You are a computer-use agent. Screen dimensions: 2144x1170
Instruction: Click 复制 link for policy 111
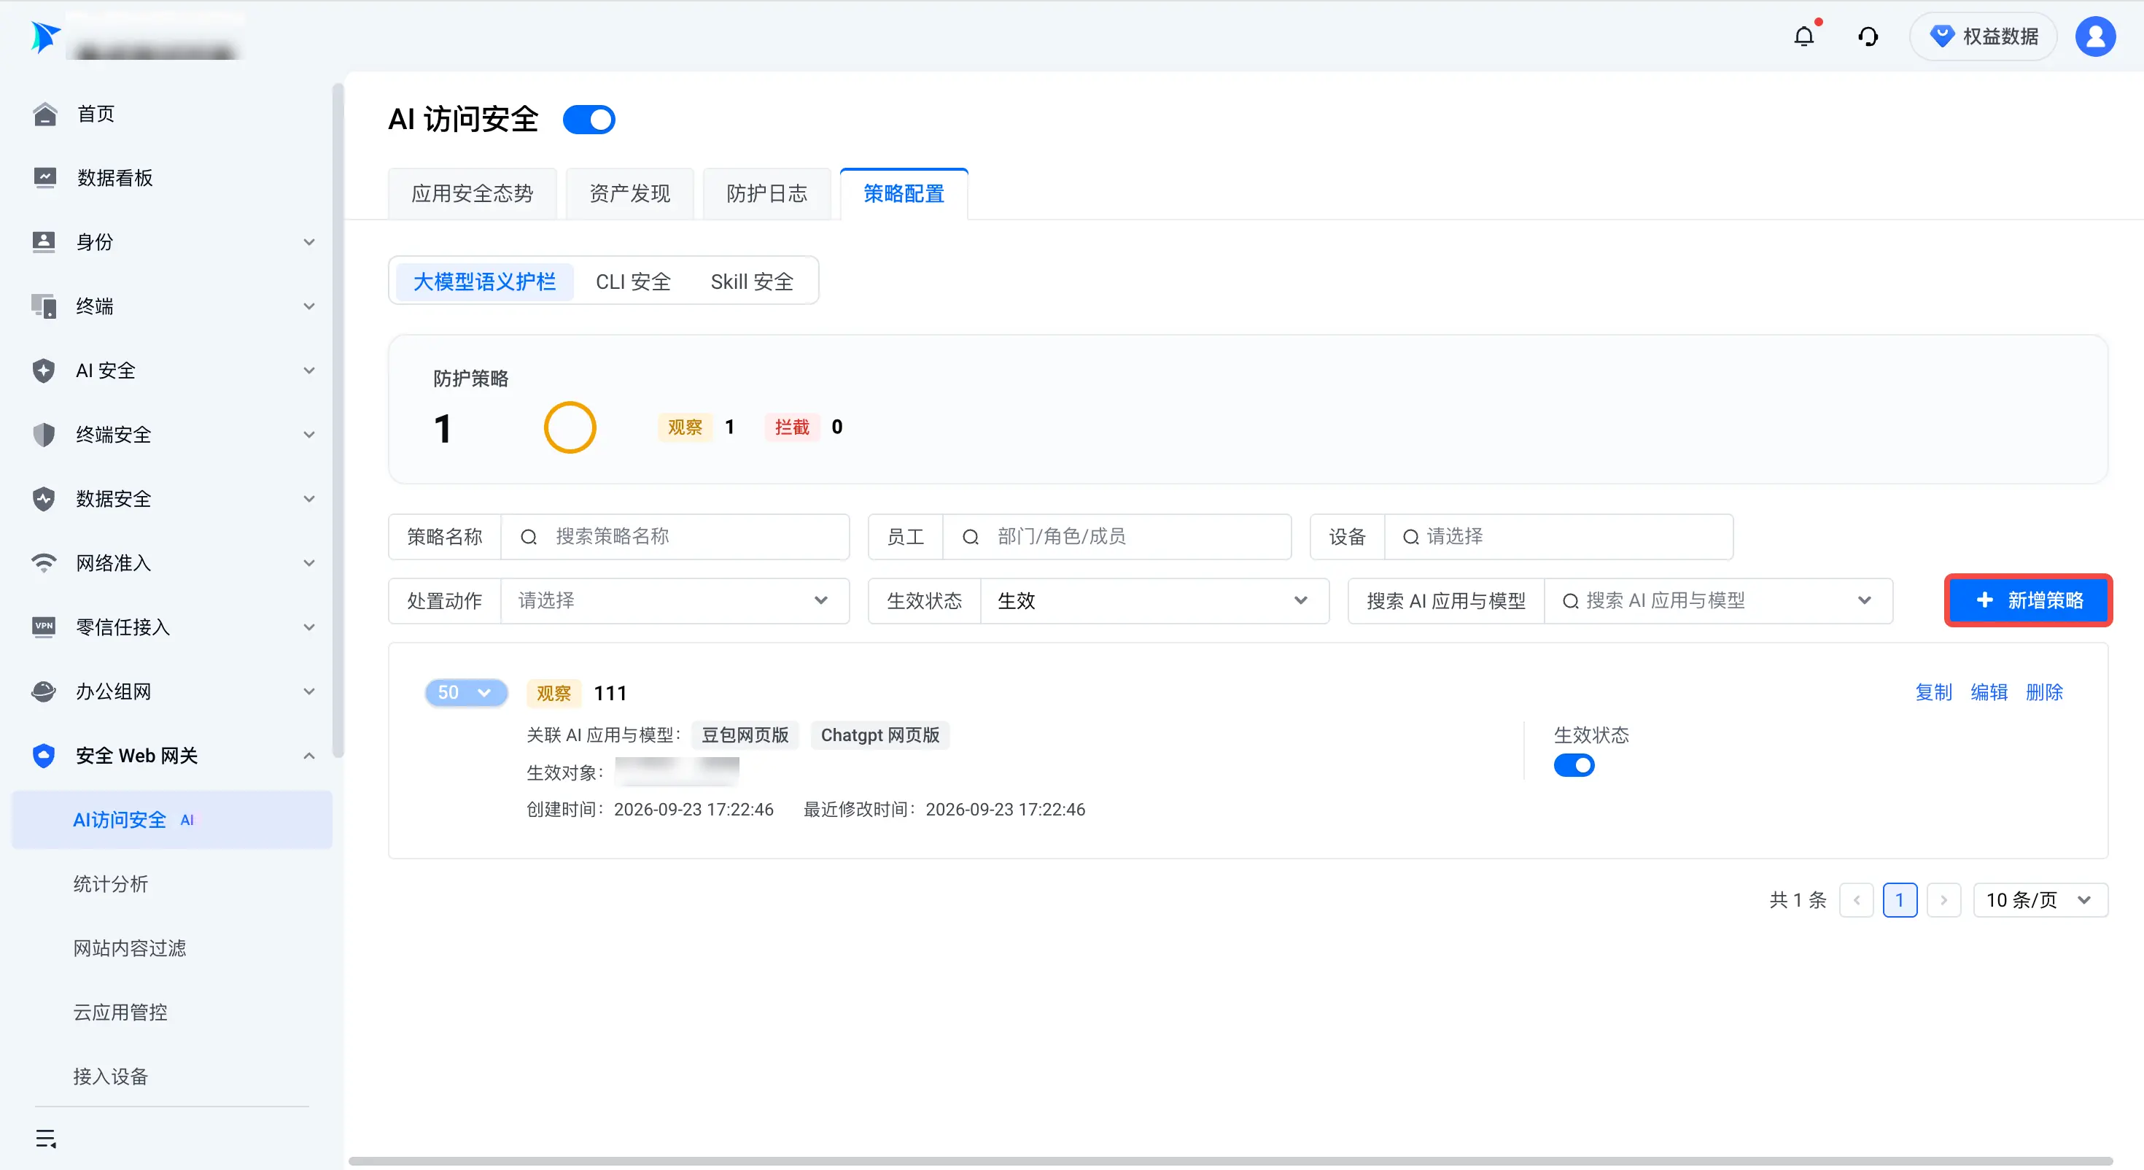pyautogui.click(x=1933, y=692)
